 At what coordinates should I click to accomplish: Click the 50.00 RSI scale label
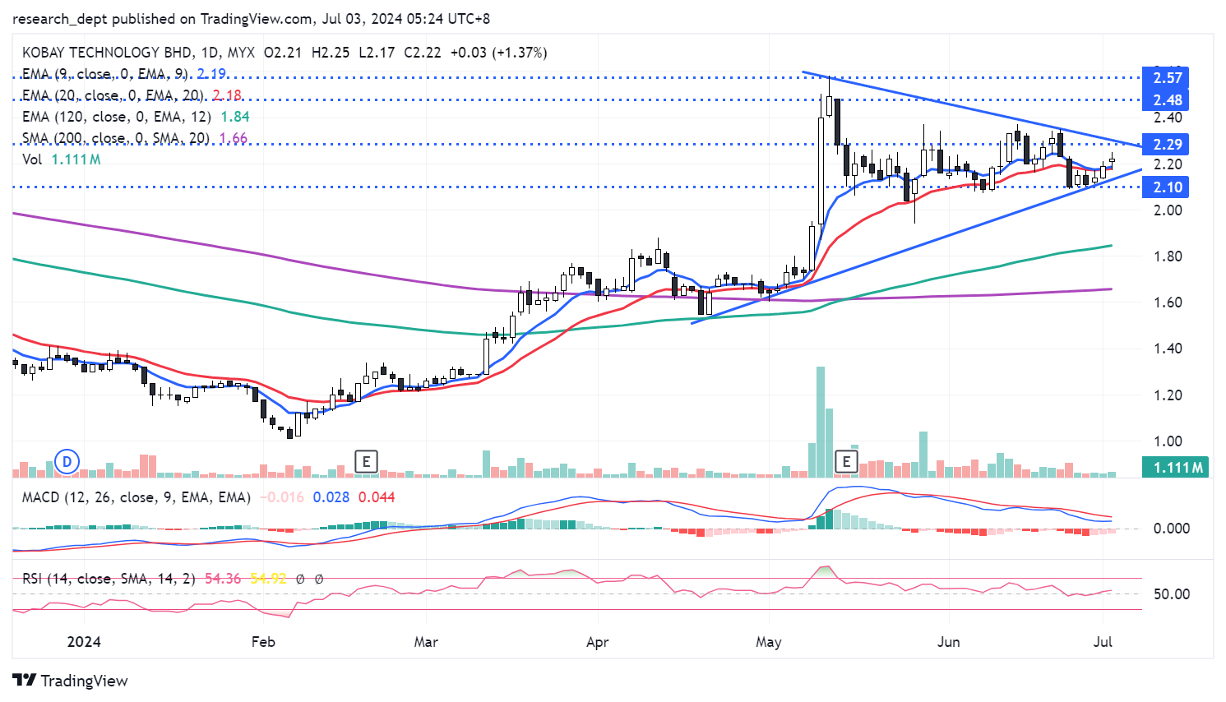click(x=1171, y=594)
